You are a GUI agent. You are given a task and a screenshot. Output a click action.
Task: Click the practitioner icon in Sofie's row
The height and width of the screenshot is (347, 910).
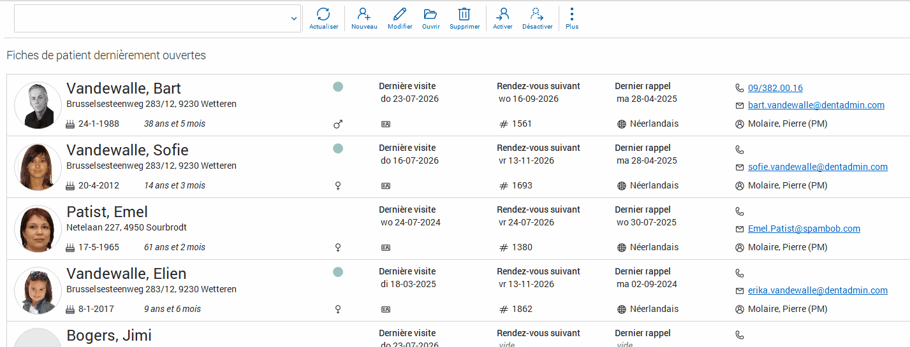click(x=740, y=186)
